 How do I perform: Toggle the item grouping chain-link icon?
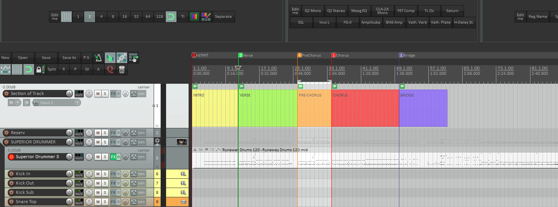(121, 58)
